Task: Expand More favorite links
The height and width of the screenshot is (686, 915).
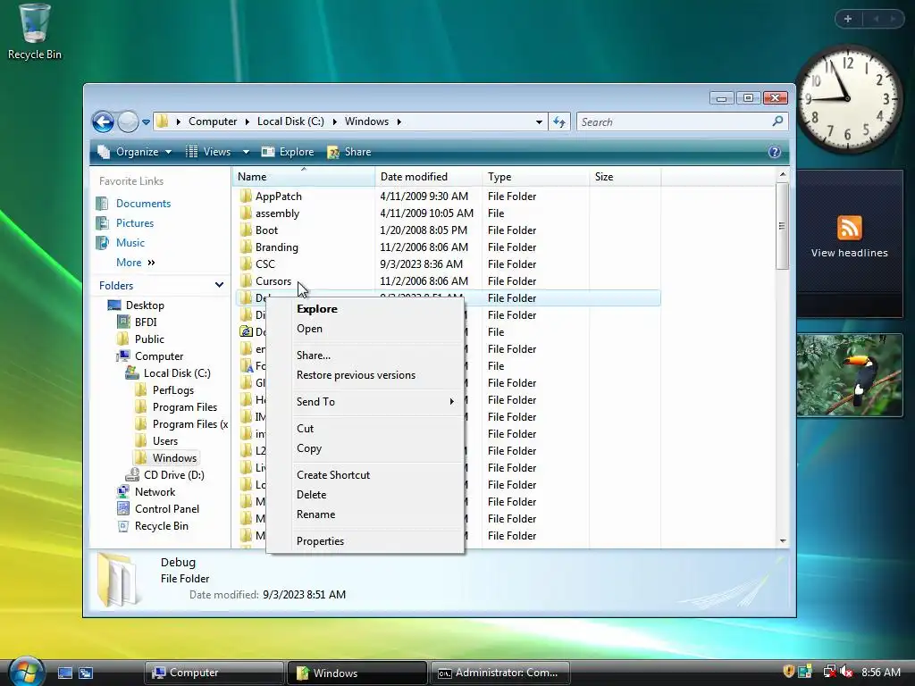Action: pos(136,263)
